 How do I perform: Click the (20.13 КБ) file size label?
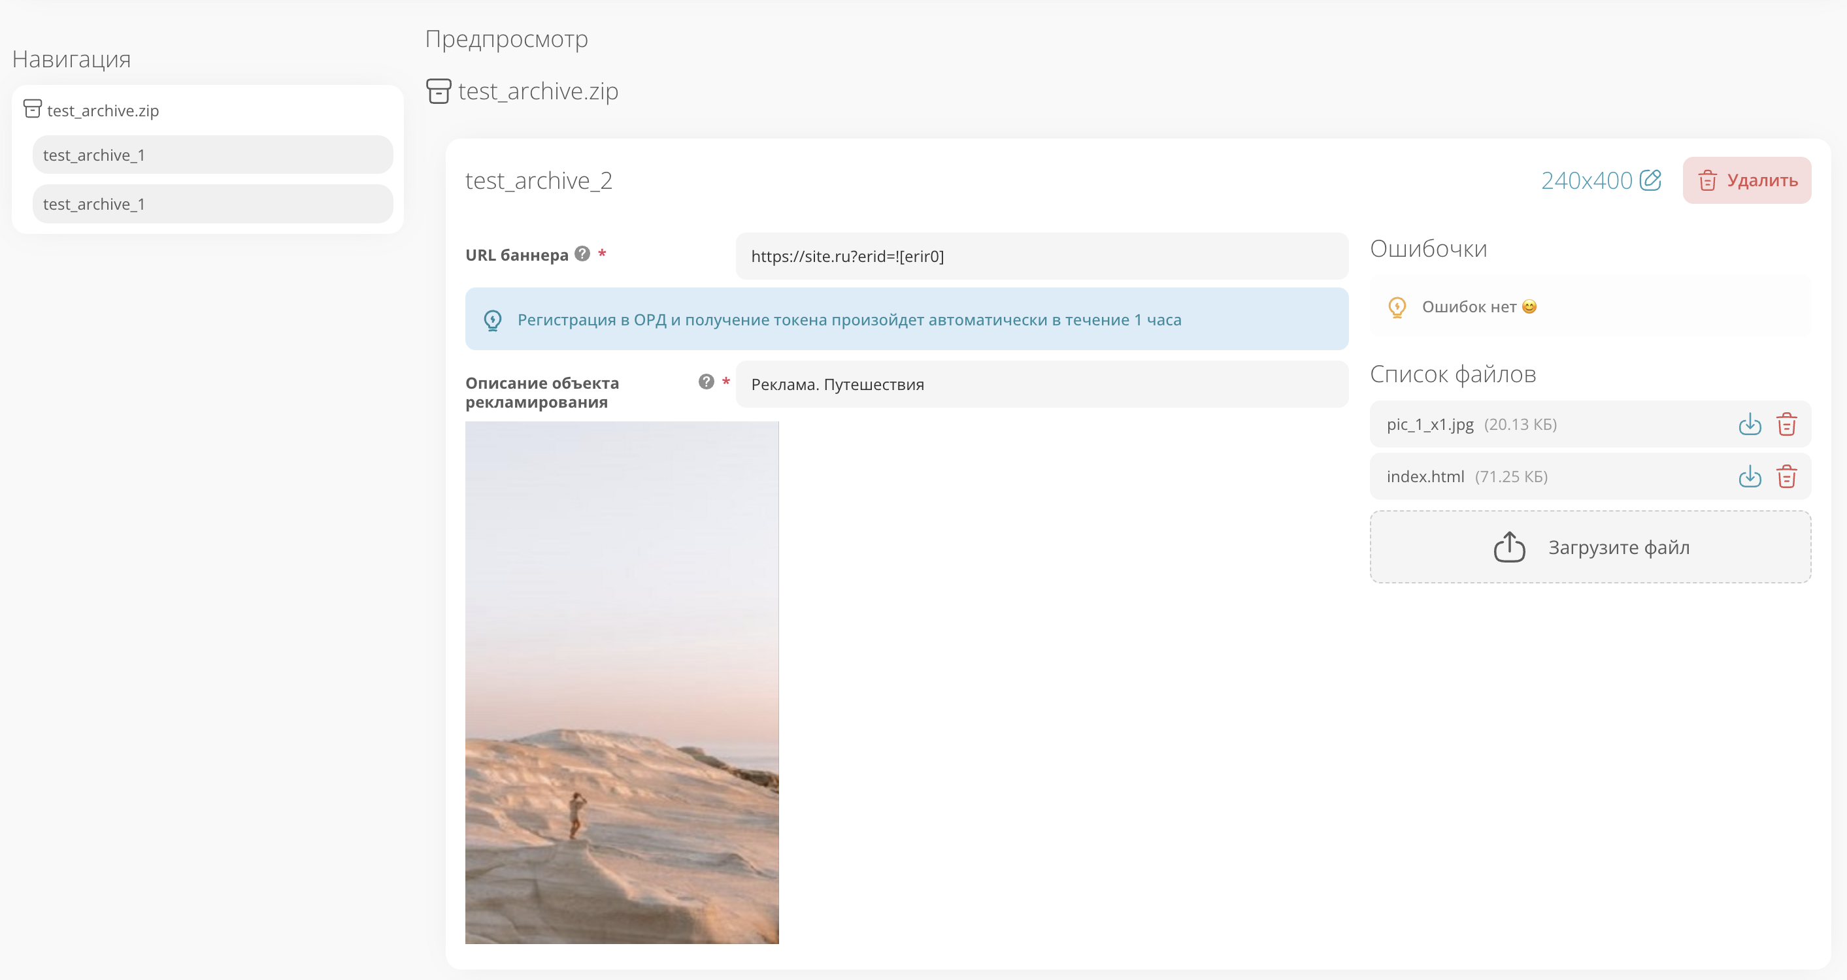click(x=1520, y=425)
